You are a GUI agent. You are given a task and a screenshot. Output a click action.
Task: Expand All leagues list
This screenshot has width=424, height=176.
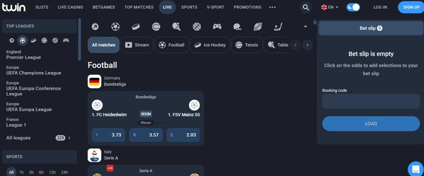click(39, 138)
